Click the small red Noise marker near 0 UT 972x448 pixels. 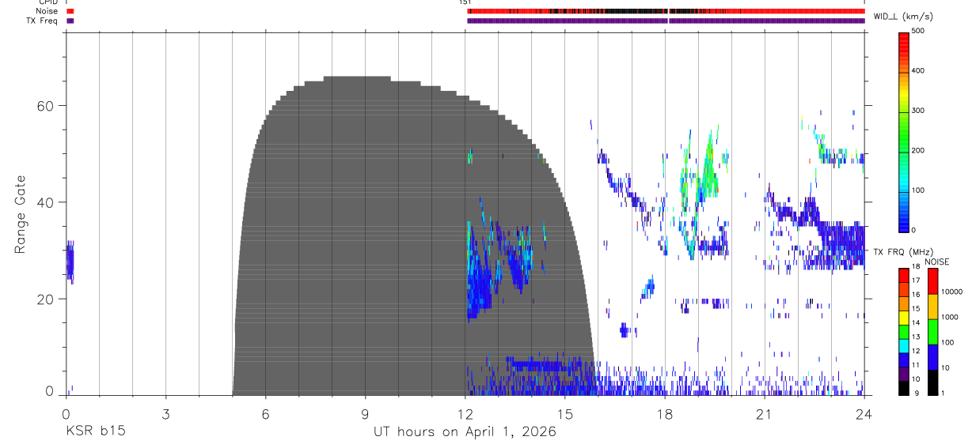coord(70,11)
